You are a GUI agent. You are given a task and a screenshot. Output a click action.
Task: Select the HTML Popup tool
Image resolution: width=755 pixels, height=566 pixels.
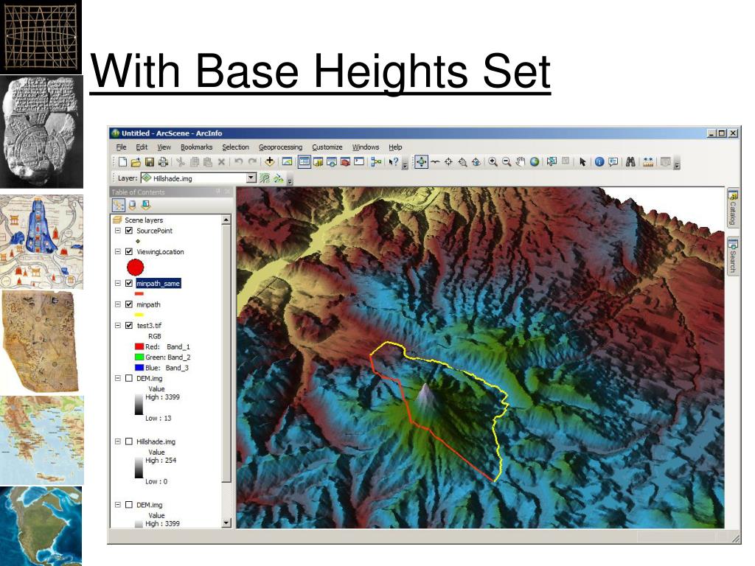tap(613, 161)
